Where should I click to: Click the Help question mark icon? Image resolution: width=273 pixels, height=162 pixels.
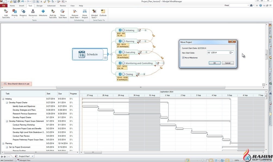261,5
